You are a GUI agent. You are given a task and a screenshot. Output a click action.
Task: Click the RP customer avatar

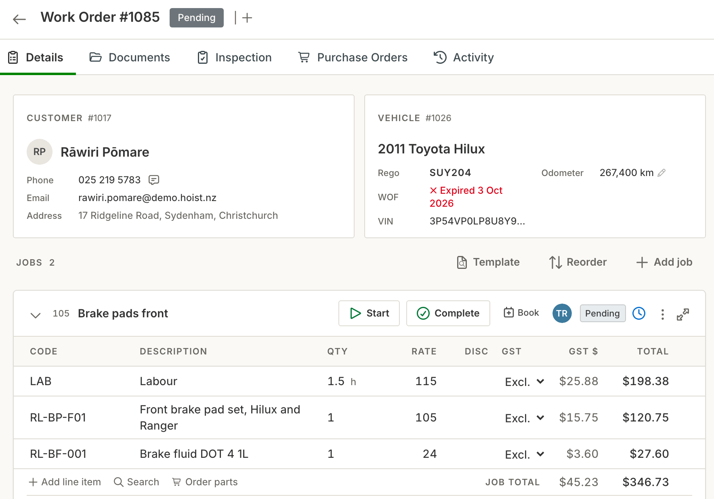pos(40,152)
